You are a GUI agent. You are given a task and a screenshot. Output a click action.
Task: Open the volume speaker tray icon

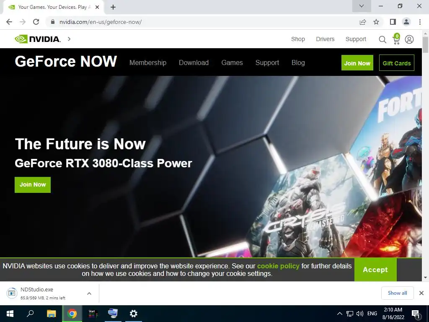point(360,314)
